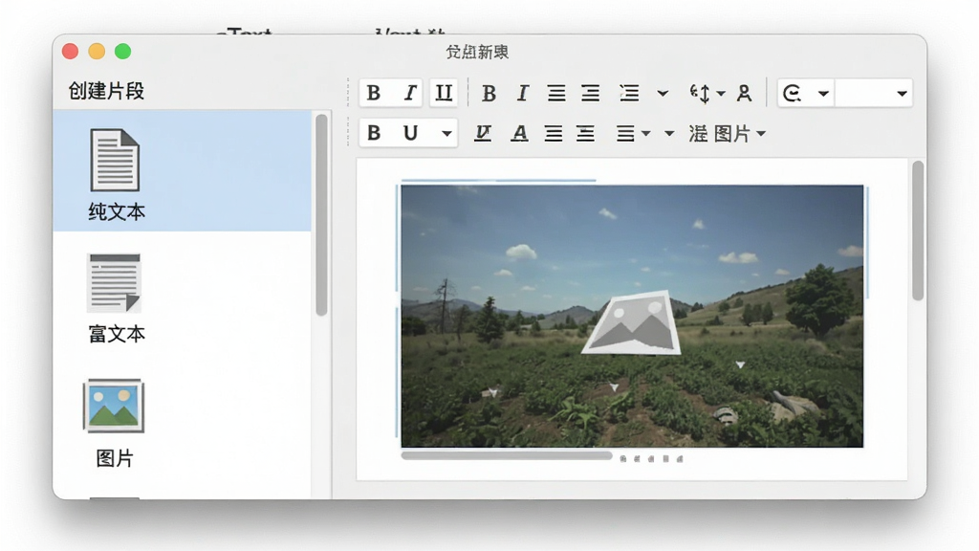Toggle Bold in the lower toolbar
This screenshot has height=551, width=979.
pos(374,133)
